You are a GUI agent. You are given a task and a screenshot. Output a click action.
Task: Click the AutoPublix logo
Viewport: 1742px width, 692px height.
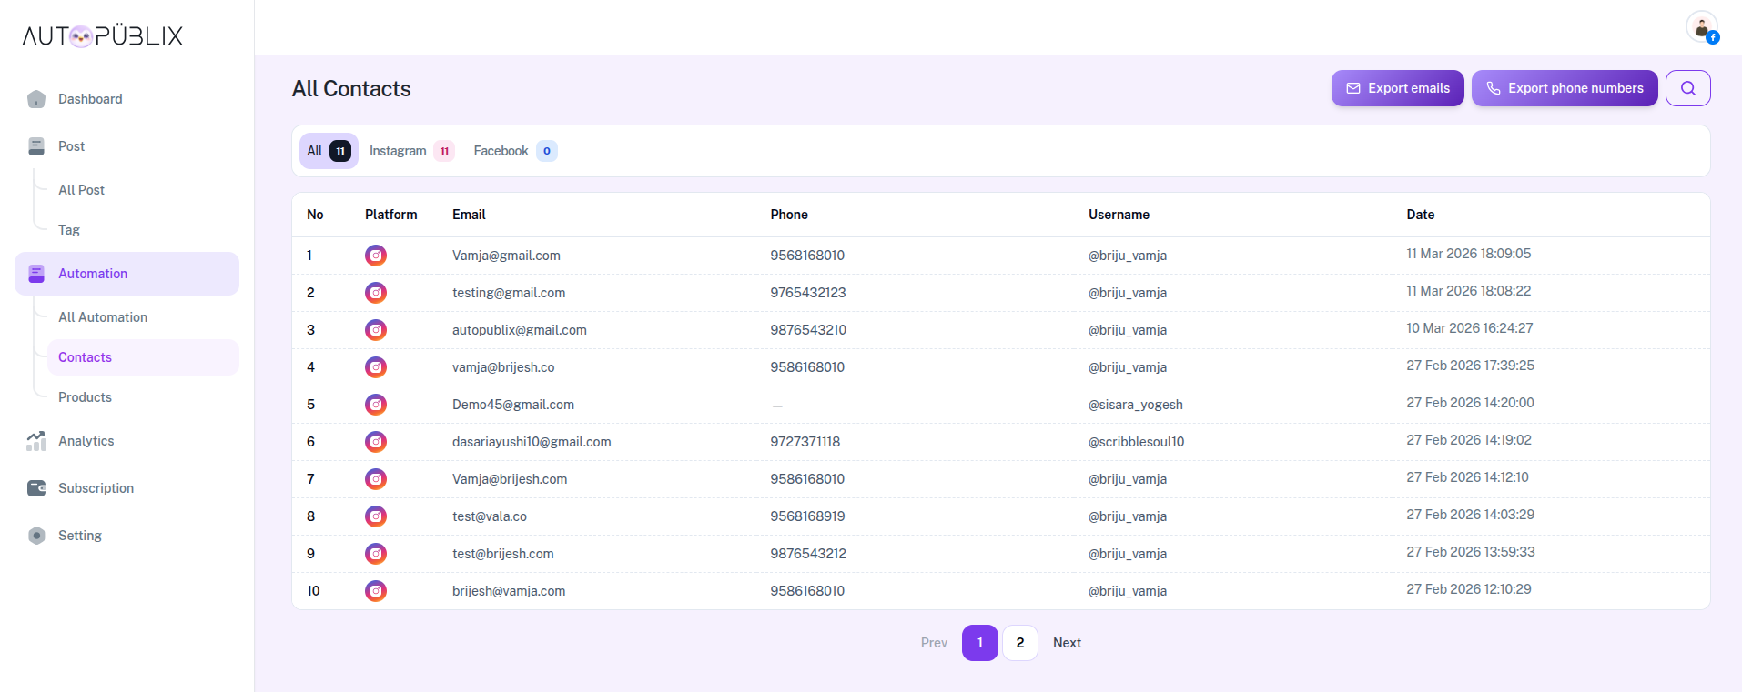[x=103, y=35]
